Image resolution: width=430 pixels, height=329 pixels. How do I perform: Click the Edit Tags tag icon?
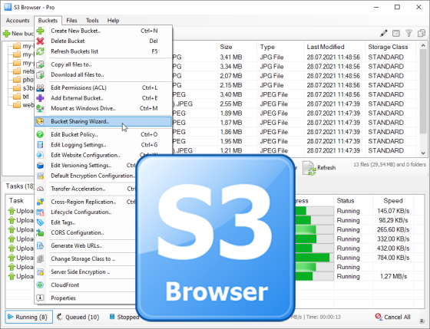(x=40, y=222)
